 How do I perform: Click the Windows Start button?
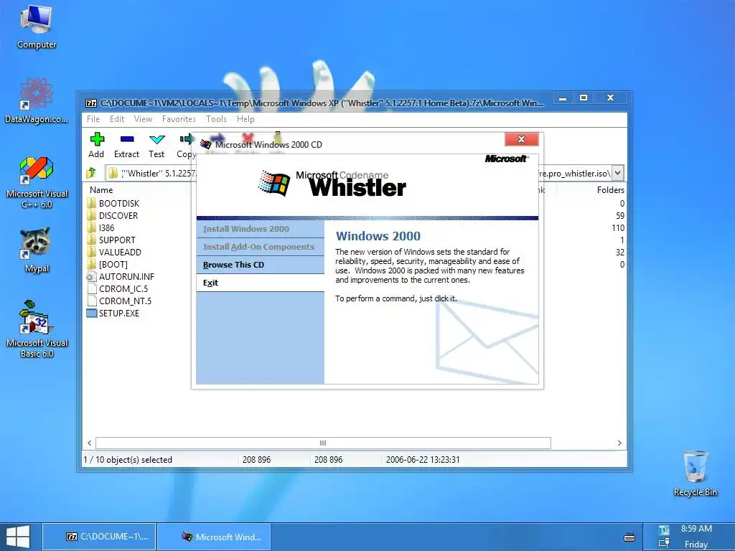point(18,537)
